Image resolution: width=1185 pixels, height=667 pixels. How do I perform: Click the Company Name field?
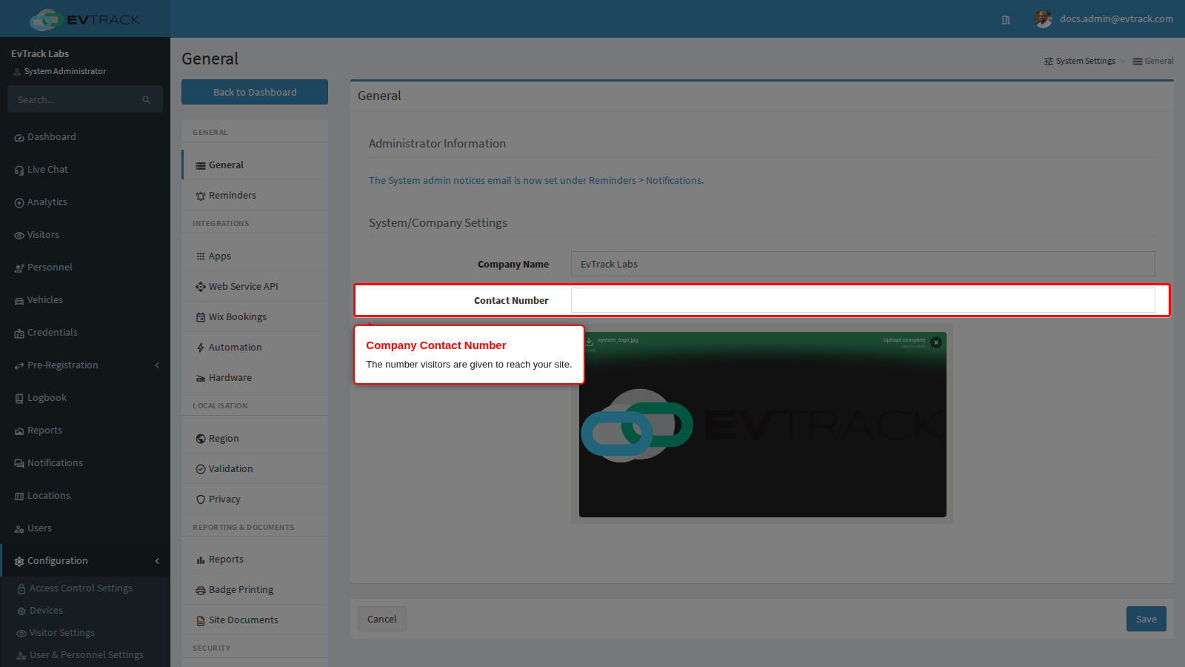coord(863,264)
